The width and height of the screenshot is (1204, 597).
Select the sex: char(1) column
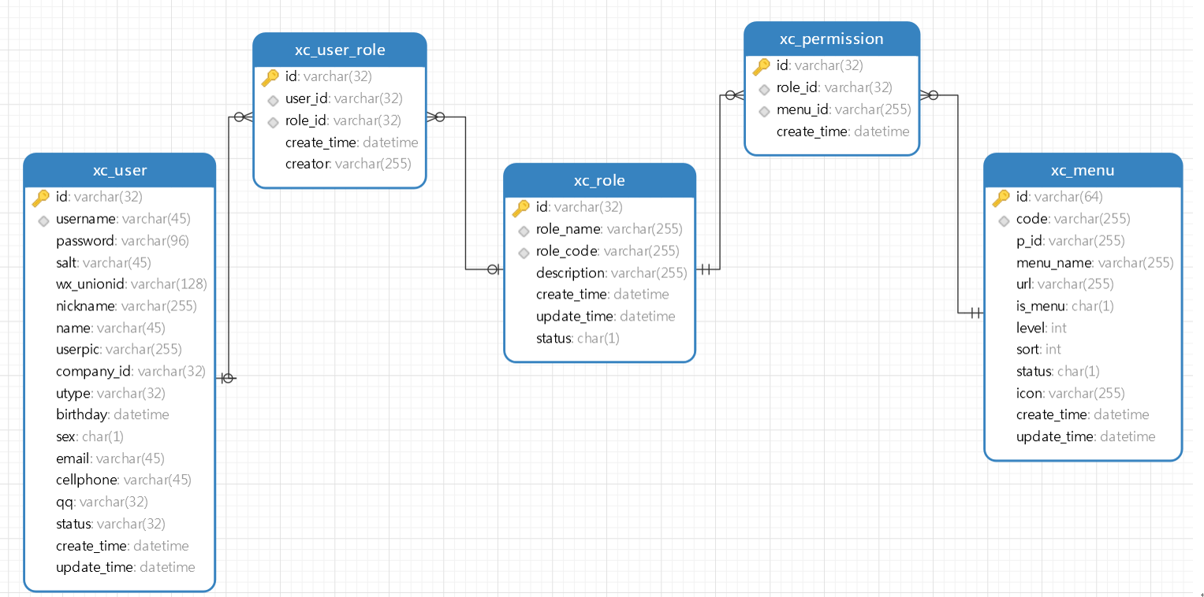coord(90,436)
